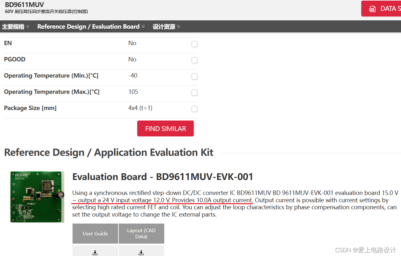Click the package size value 4x4 (t=1)
401x256 pixels.
coord(140,108)
